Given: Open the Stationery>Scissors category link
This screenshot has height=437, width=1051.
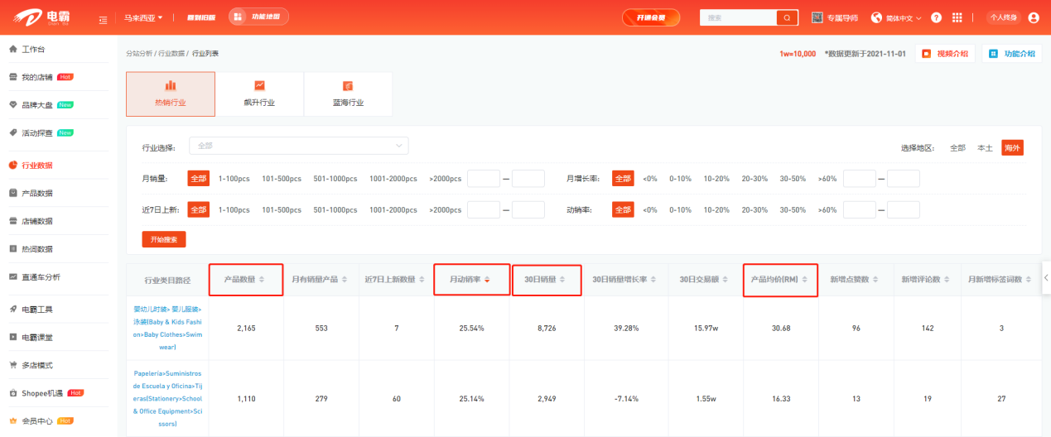Looking at the screenshot, I should pyautogui.click(x=167, y=398).
